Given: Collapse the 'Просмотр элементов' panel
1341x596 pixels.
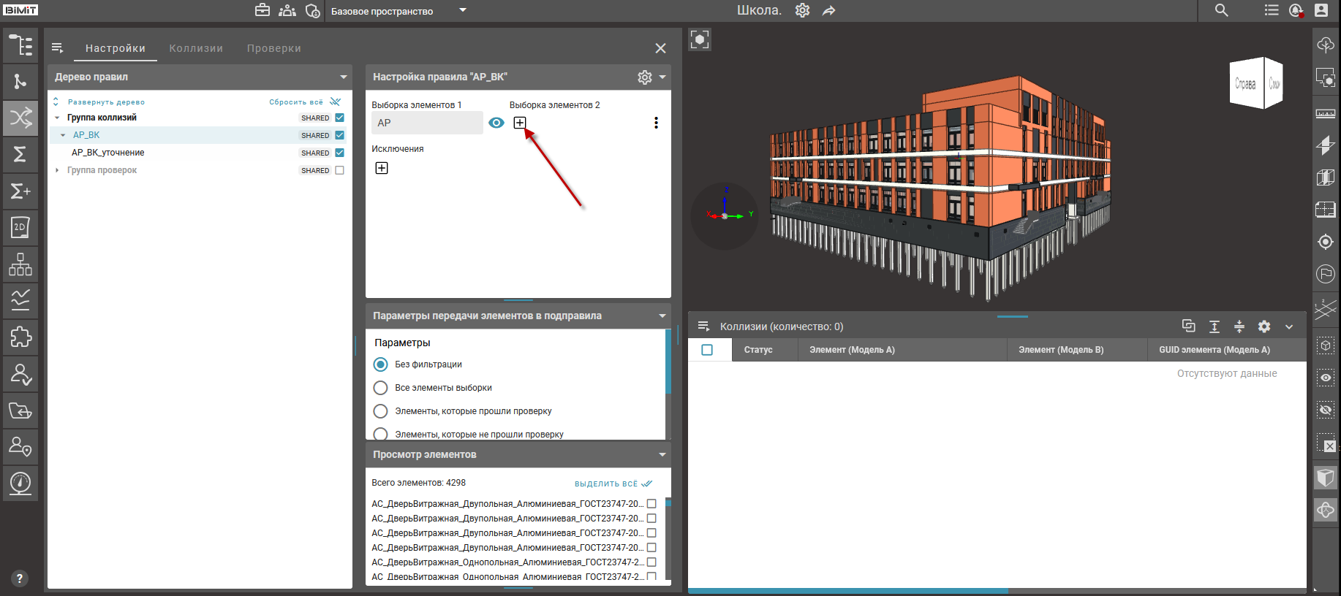Looking at the screenshot, I should (x=662, y=454).
